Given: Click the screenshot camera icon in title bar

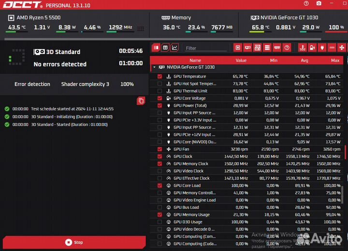Looking at the screenshot, I should tap(319, 4).
